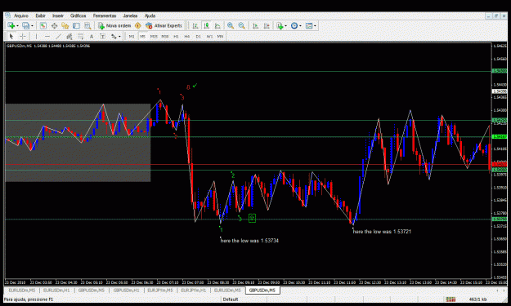Click the Arrows objects icon
511x306 pixels.
tap(114, 37)
